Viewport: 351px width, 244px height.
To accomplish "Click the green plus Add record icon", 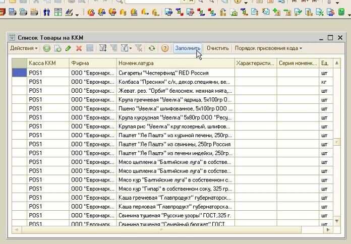I will click(x=47, y=48).
